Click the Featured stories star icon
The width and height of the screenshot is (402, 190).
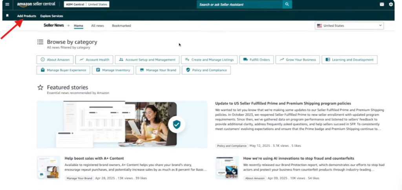coord(40,88)
